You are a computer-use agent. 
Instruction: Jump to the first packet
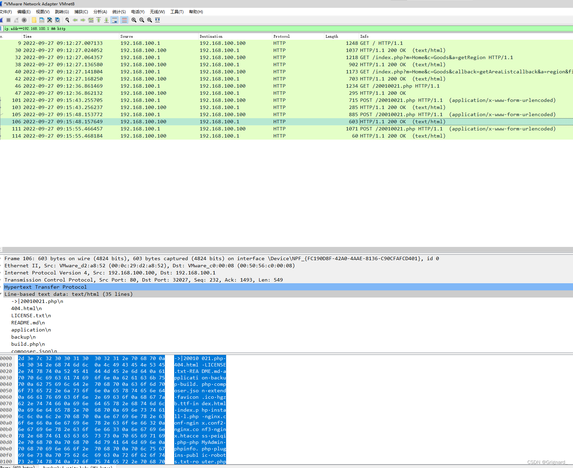tap(99, 20)
